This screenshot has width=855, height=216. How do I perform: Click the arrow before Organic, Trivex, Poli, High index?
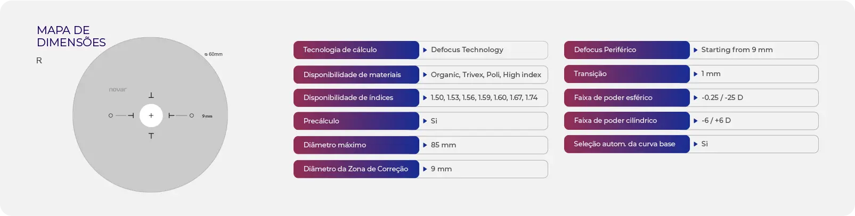pyautogui.click(x=425, y=75)
